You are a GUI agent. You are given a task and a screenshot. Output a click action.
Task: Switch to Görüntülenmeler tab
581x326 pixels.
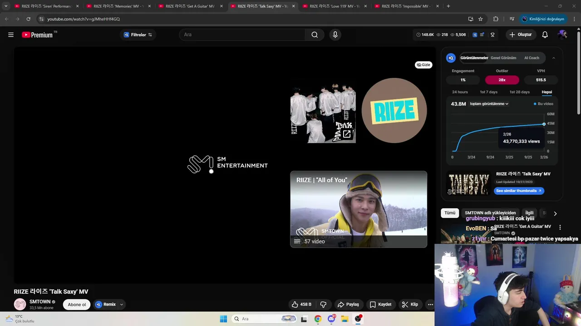(474, 58)
